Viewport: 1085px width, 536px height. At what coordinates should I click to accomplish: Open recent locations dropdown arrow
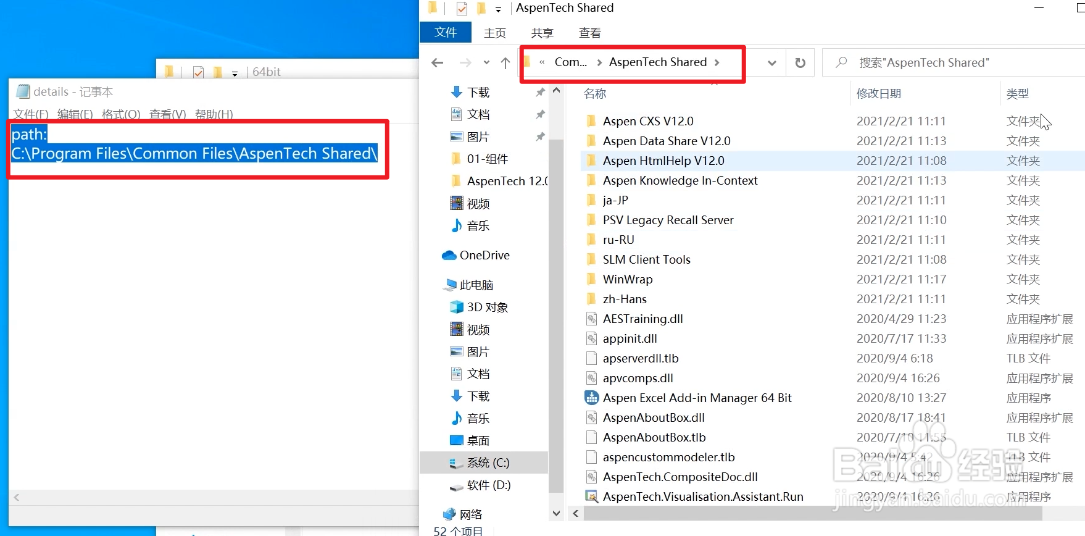point(486,62)
